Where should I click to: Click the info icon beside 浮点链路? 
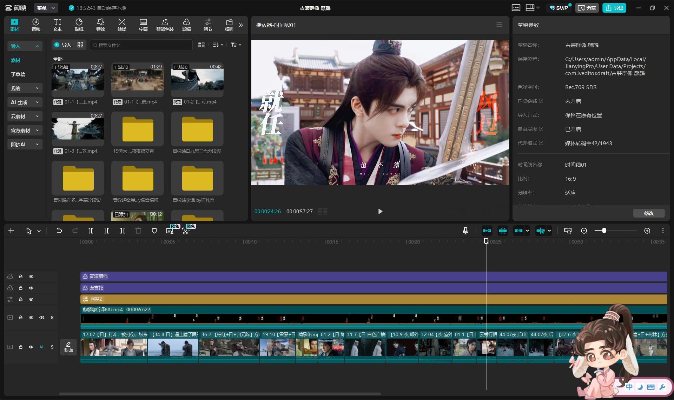541,101
